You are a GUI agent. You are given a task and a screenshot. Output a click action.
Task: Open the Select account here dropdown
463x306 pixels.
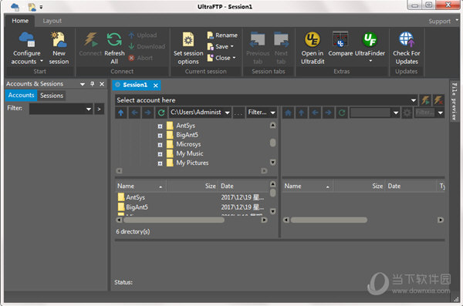pyautogui.click(x=414, y=100)
